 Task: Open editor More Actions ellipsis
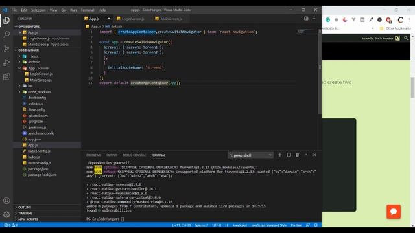click(x=314, y=19)
